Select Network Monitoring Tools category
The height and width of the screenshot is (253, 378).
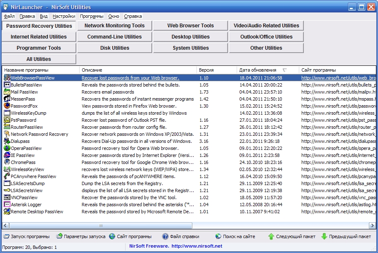(x=114, y=26)
